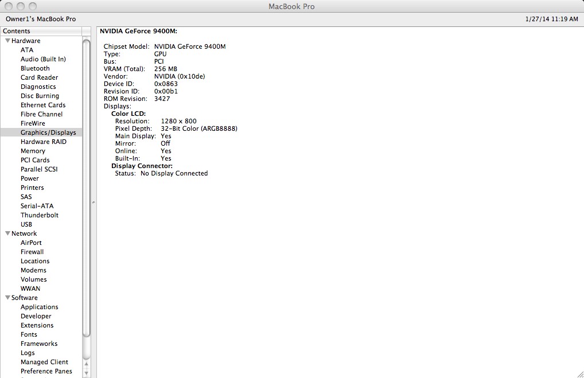The image size is (584, 378).
Task: Show Extensions information
Action: coord(37,325)
